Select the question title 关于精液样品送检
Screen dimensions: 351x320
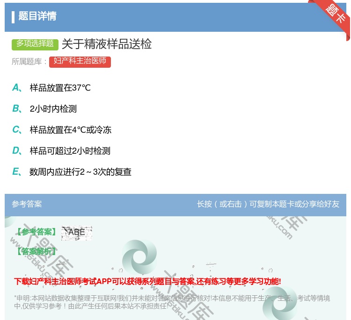107,44
